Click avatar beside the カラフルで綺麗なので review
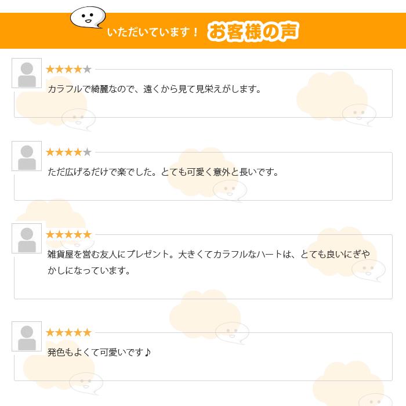This screenshot has height=406, width=406. [27, 73]
